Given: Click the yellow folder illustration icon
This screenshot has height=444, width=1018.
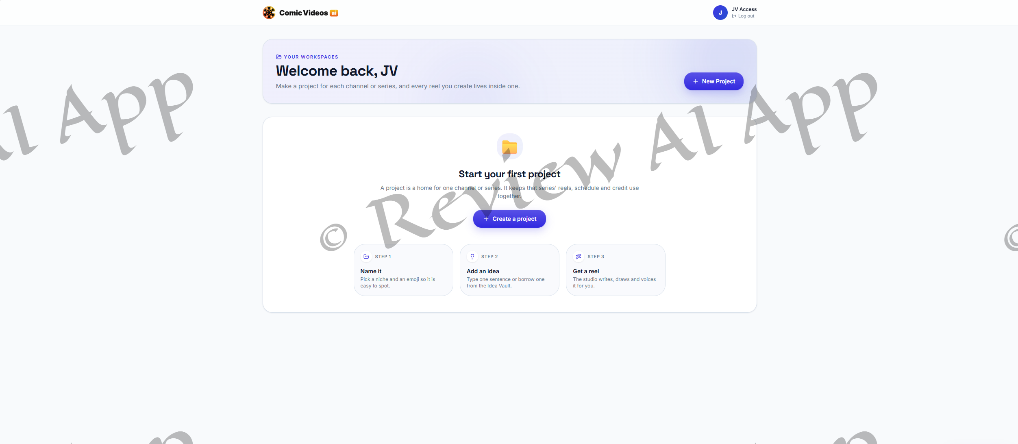Looking at the screenshot, I should tap(509, 146).
